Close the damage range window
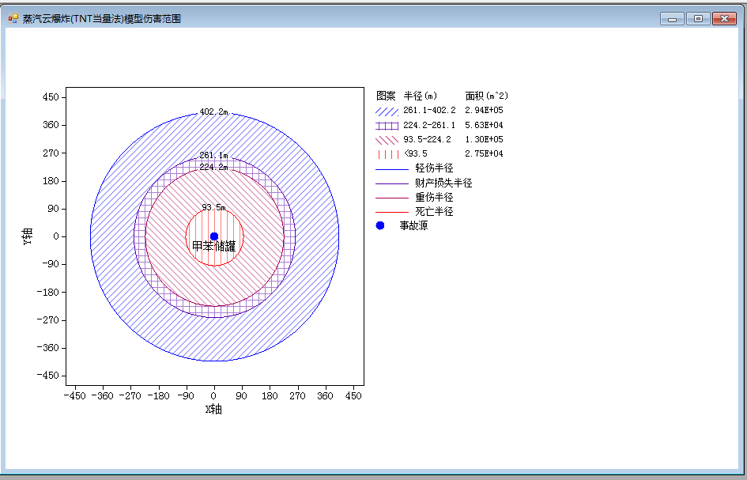This screenshot has width=747, height=480. pos(724,19)
